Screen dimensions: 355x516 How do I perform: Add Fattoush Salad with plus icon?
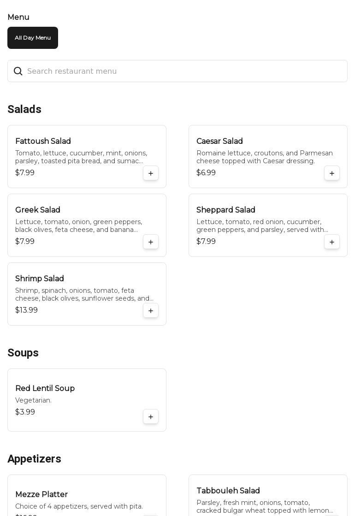(151, 173)
